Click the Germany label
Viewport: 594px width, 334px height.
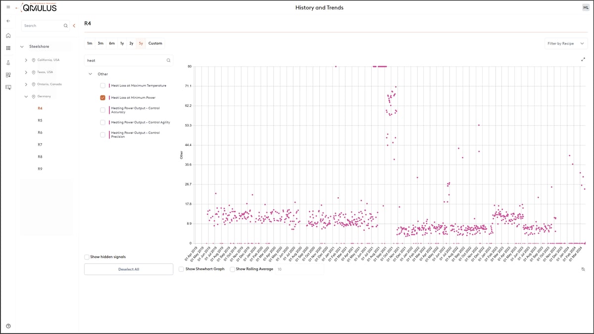(x=44, y=96)
